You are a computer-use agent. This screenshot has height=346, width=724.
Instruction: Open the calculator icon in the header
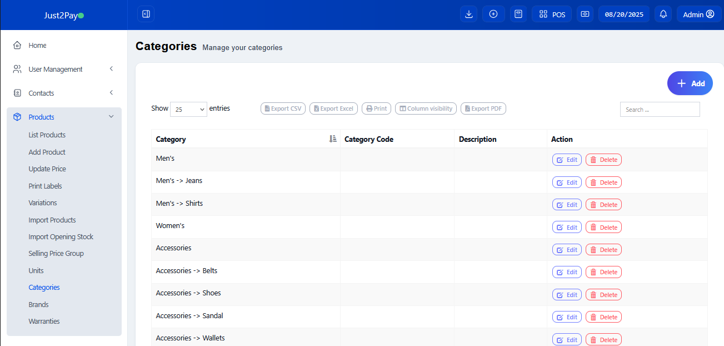coord(518,14)
